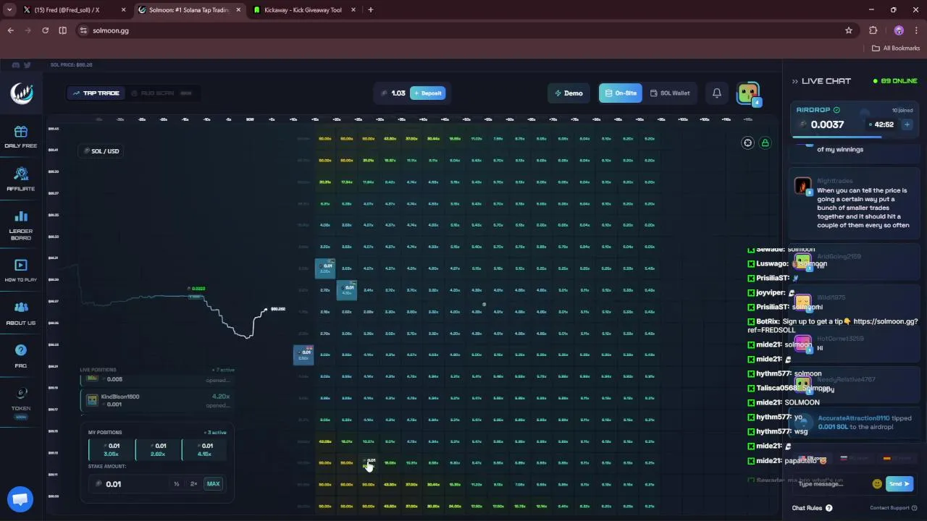Screen dimensions: 927x521
Task: Click the SOL PRICE text in top strip
Action: (71, 65)
